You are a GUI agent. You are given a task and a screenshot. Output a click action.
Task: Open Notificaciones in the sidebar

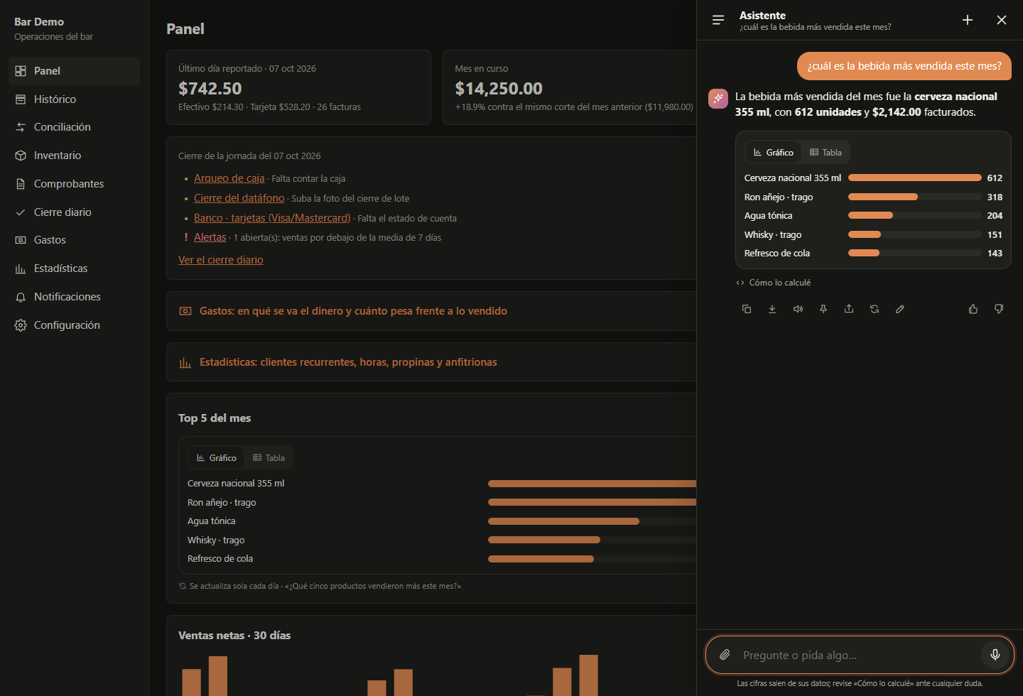(x=74, y=297)
